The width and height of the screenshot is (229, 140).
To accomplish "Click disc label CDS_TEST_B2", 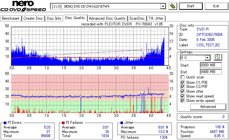I will click(208, 45).
